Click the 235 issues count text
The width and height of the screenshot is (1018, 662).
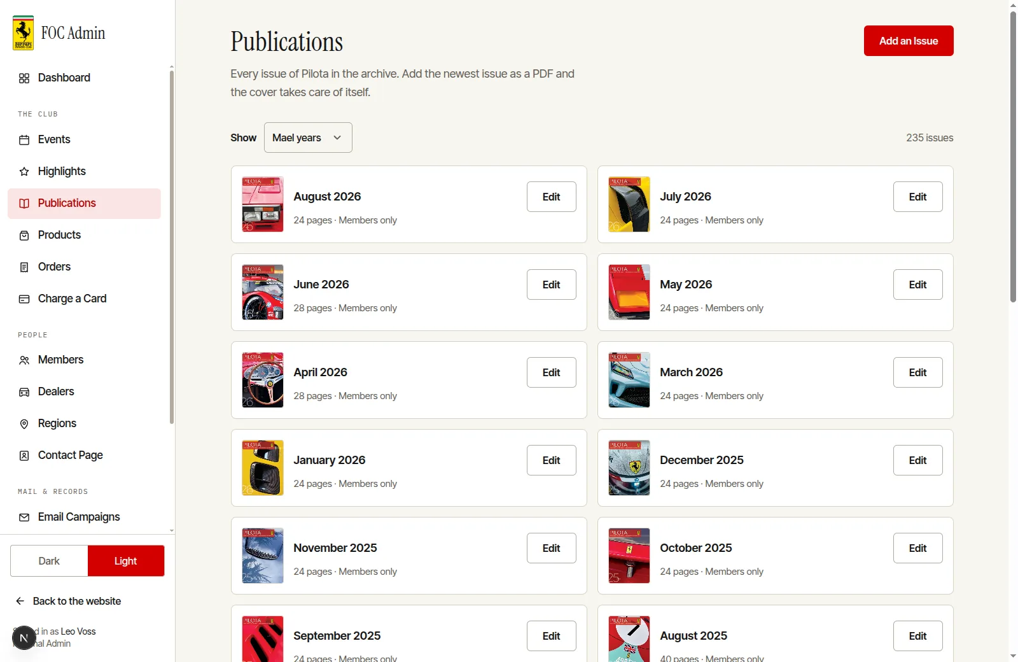click(930, 137)
